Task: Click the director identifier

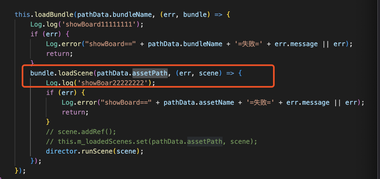Action: tap(62, 151)
